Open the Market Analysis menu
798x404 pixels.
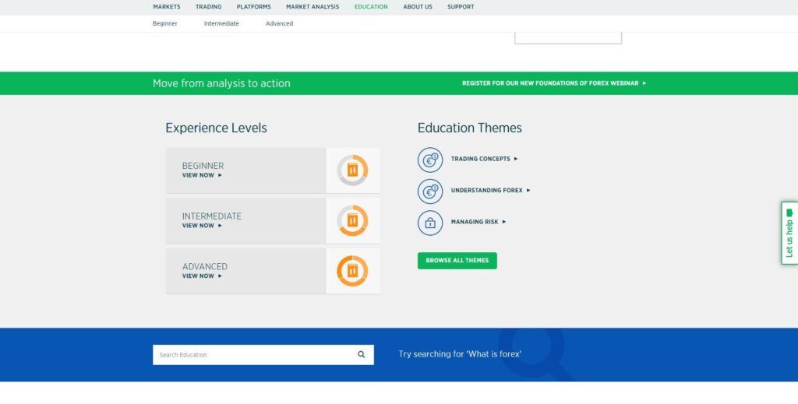(312, 7)
